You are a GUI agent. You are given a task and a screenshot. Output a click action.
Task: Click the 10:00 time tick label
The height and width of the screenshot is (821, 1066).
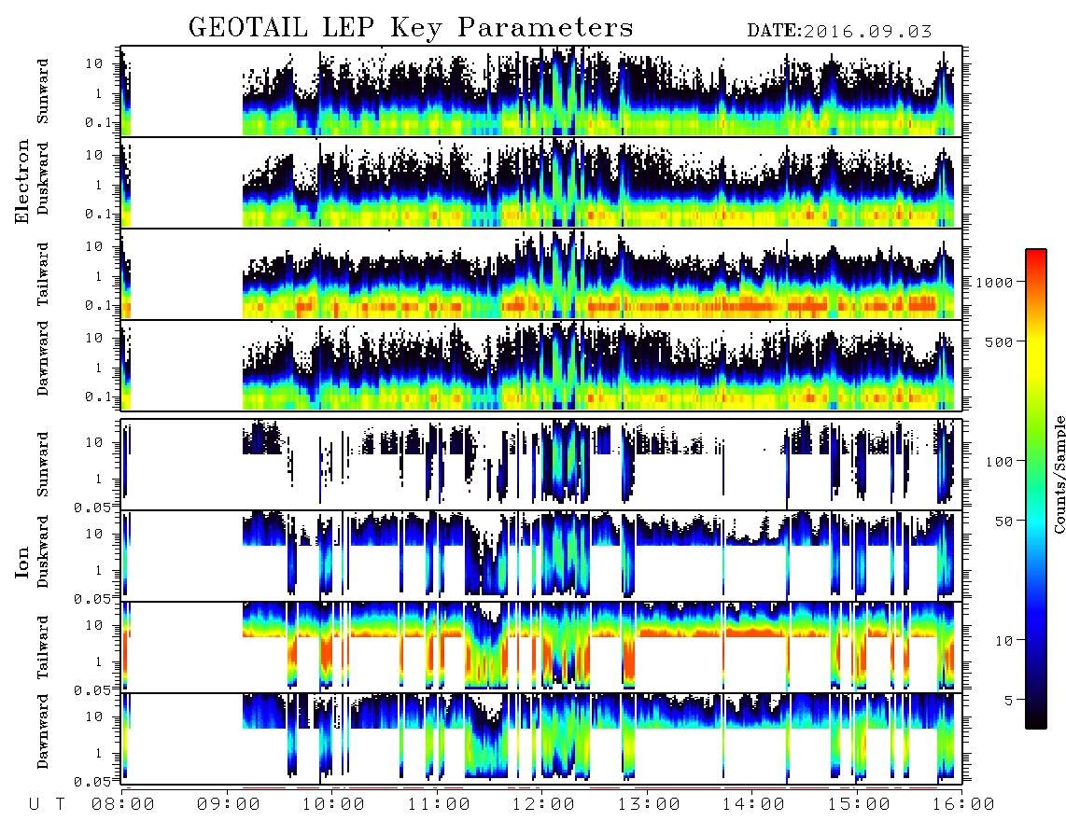pyautogui.click(x=333, y=805)
